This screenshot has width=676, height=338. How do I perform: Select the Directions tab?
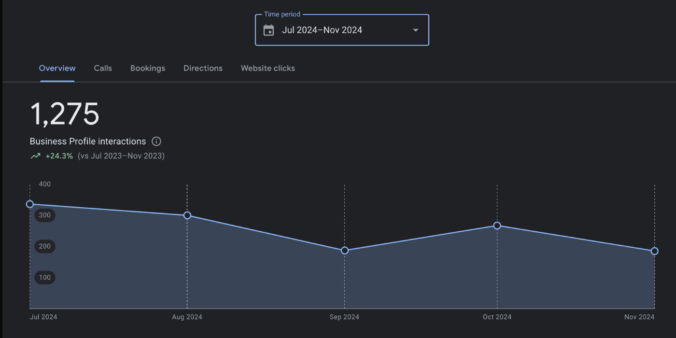click(203, 68)
